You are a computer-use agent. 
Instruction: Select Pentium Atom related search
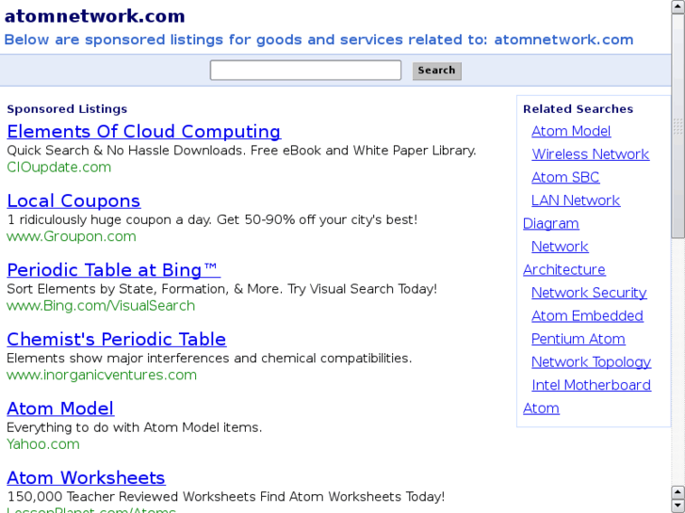(578, 339)
